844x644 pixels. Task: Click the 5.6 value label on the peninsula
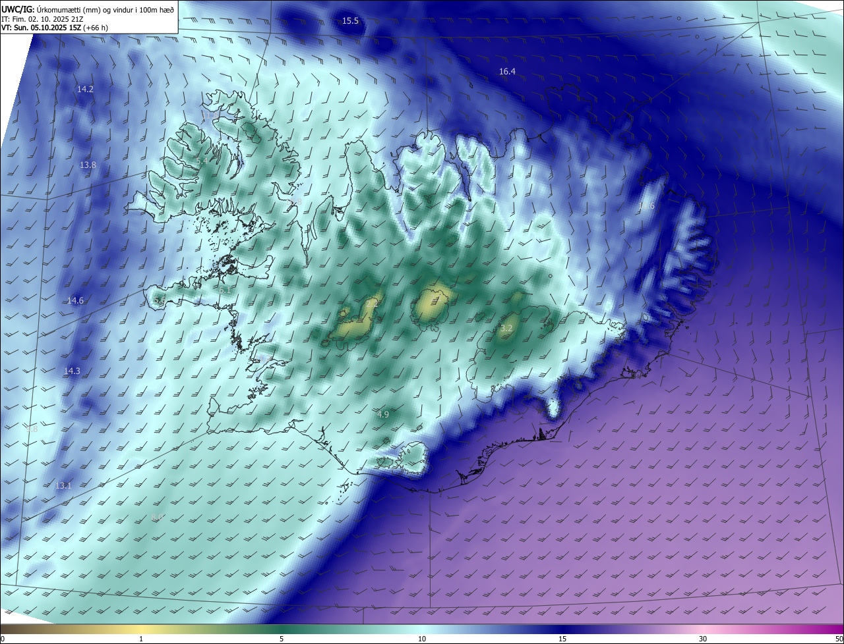click(159, 301)
